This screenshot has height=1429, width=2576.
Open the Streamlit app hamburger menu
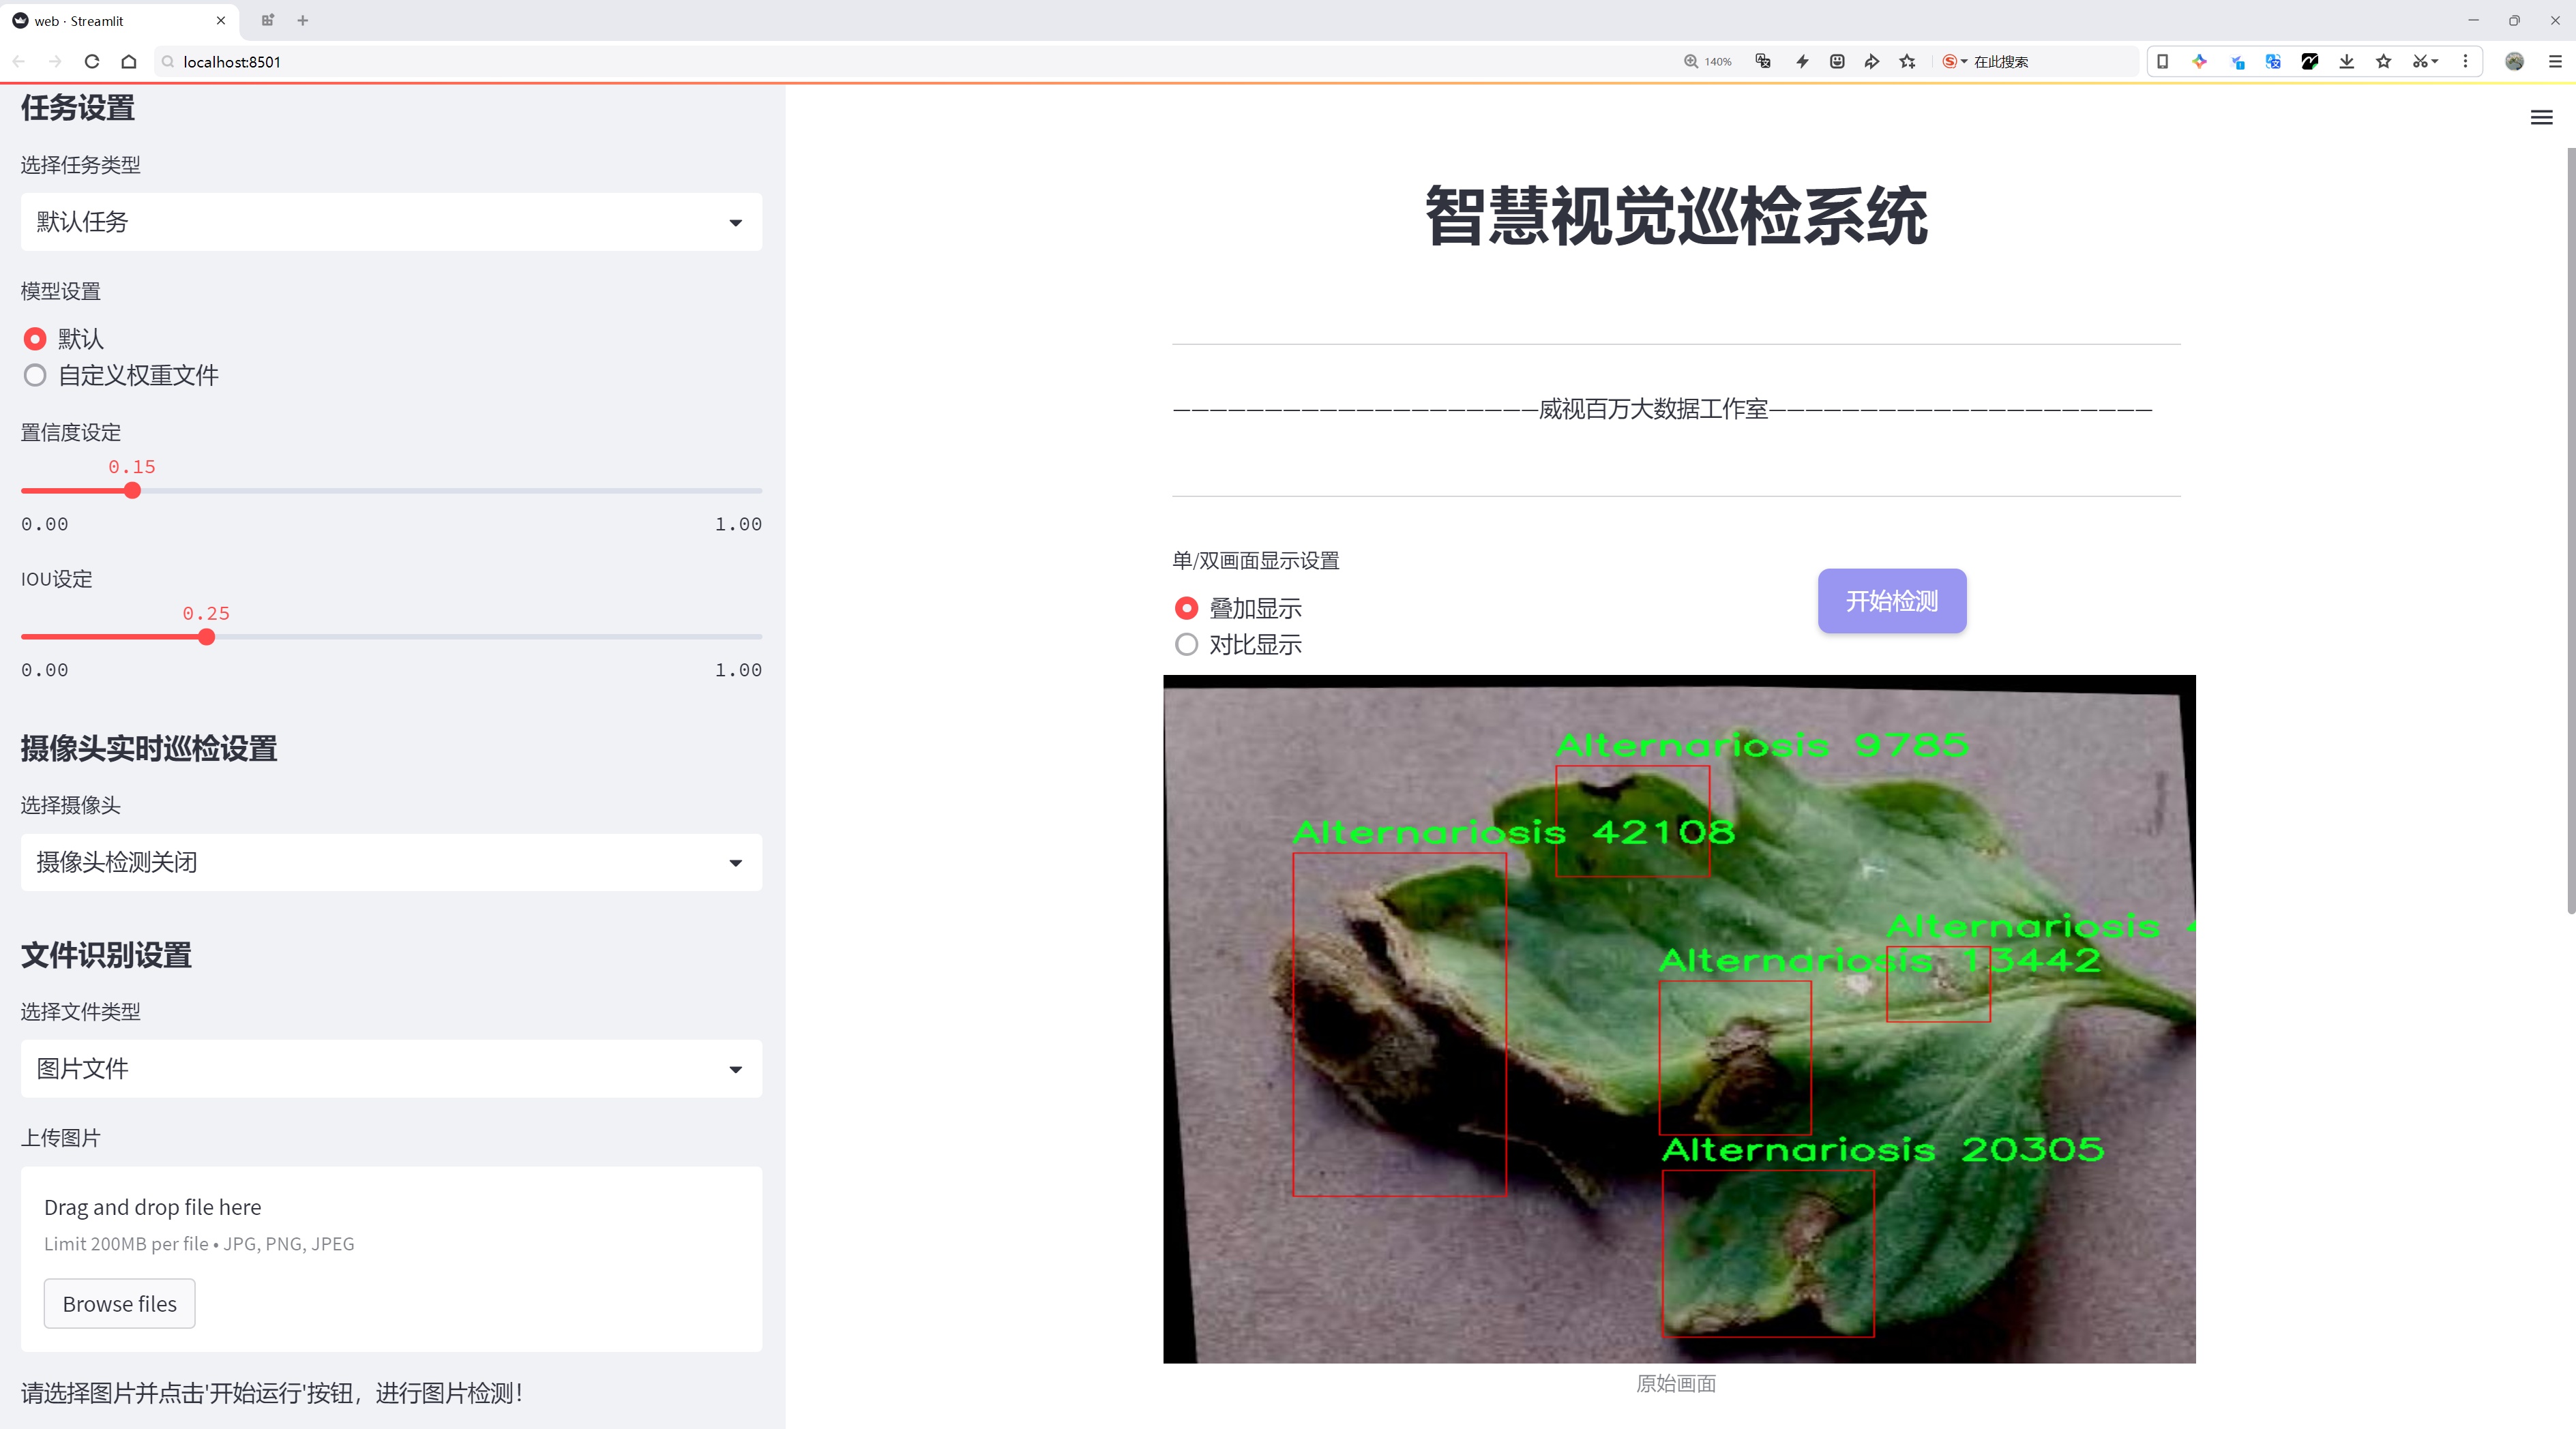(2541, 118)
